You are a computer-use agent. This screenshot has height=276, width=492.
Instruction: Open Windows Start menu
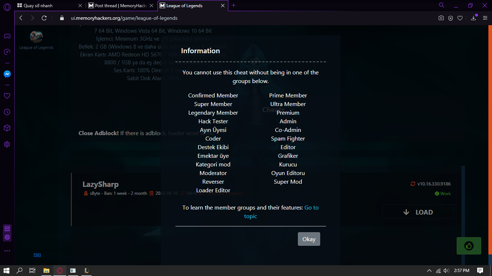(6, 271)
